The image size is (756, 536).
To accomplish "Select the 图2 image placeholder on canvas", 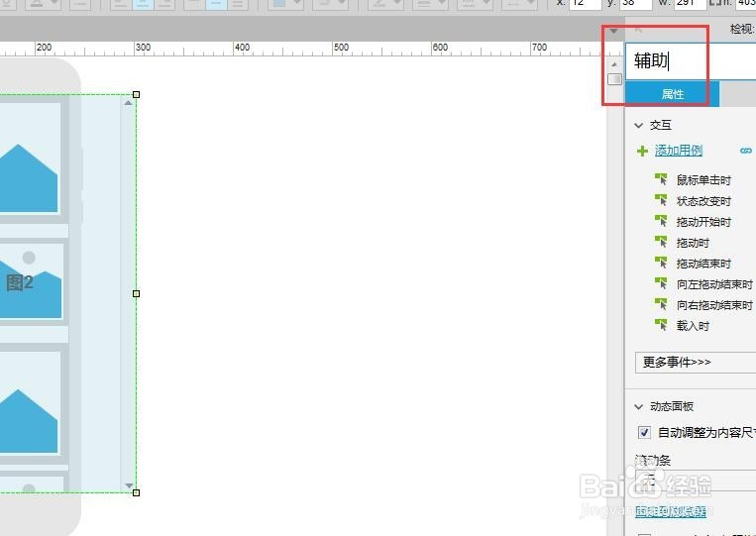I will point(30,280).
